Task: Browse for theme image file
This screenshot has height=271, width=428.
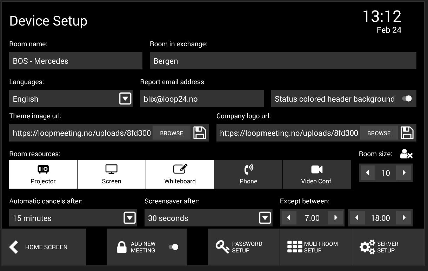Action: 172,133
